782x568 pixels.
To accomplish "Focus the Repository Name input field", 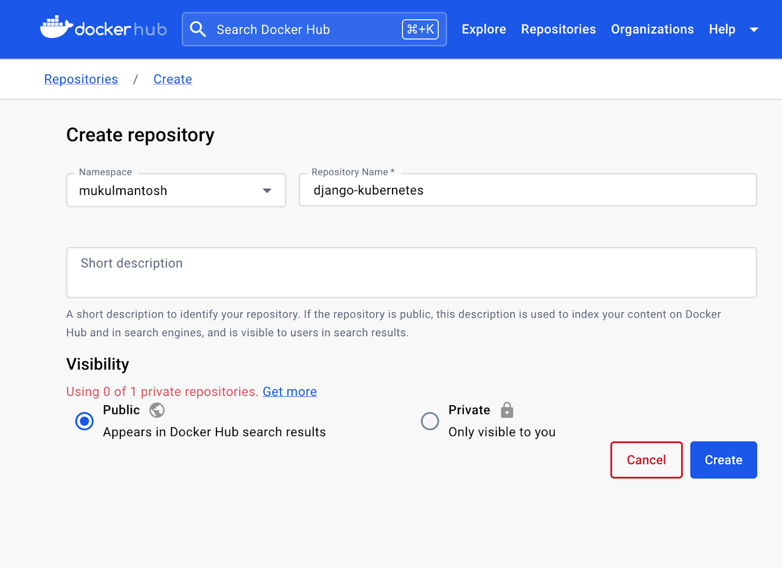I will pyautogui.click(x=528, y=190).
